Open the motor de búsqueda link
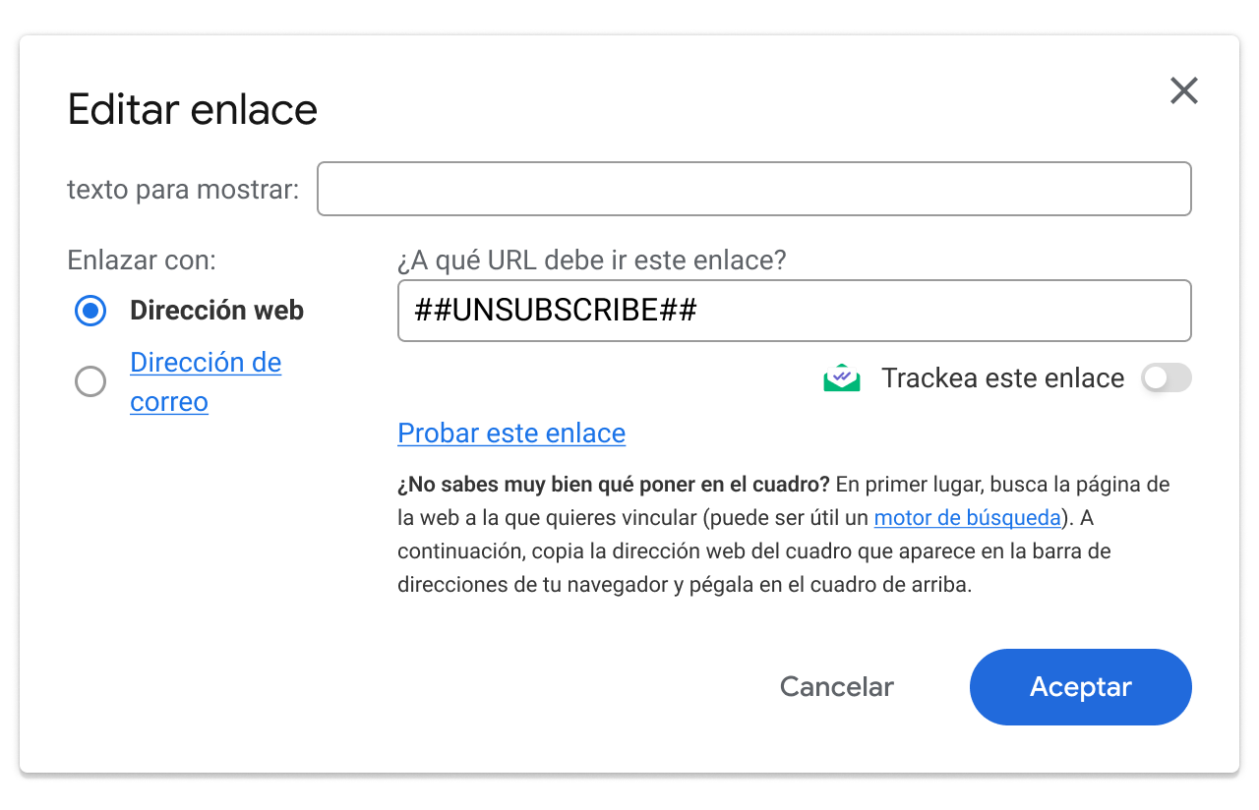1259x810 pixels. pos(967,518)
